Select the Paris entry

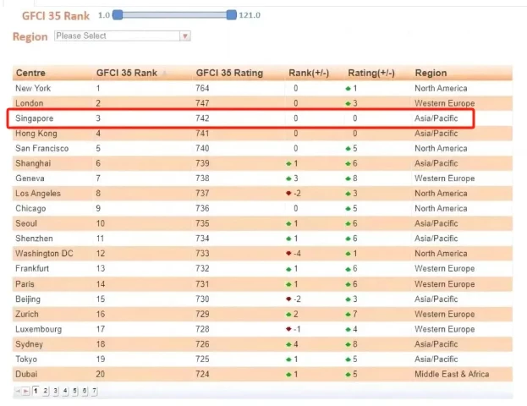point(25,284)
